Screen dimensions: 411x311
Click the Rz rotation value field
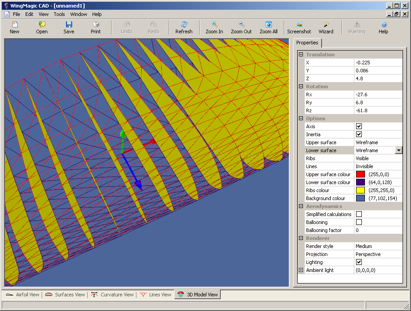tap(378, 110)
